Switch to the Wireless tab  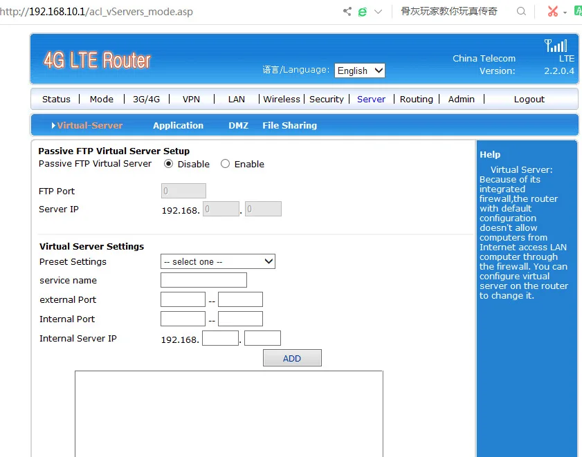(281, 99)
